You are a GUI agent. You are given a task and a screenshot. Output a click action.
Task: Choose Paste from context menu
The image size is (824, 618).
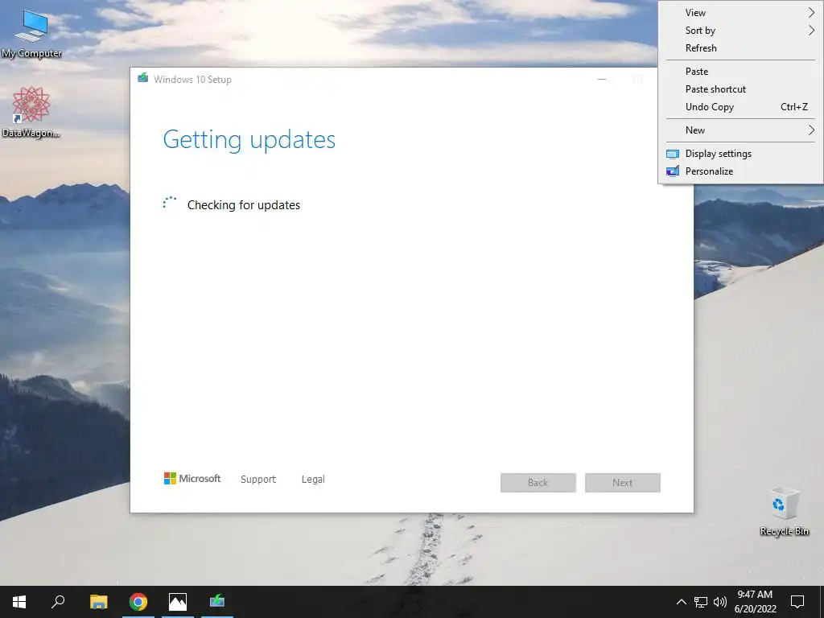(x=740, y=72)
